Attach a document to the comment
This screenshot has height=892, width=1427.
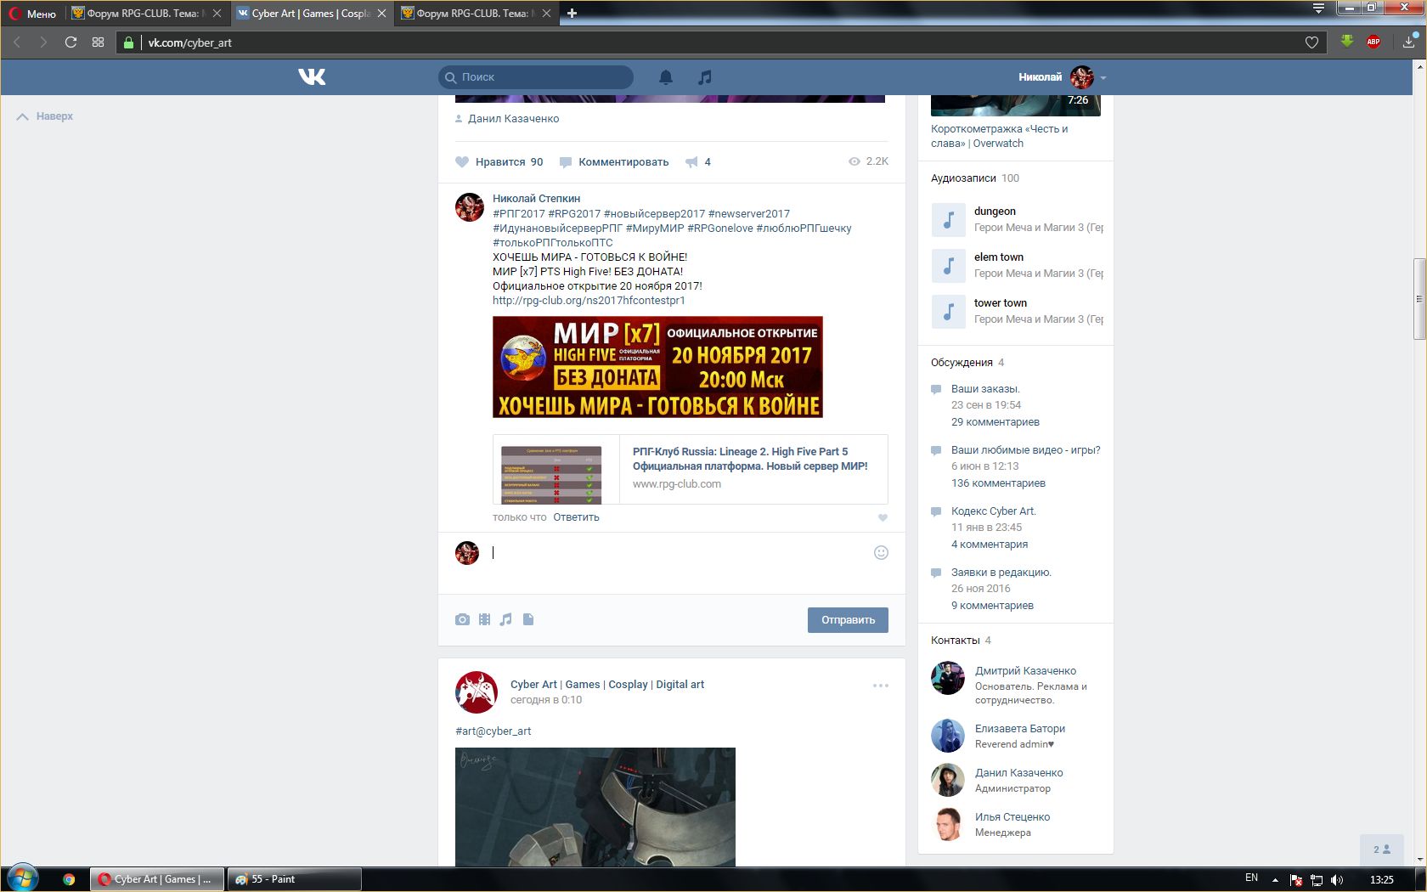528,619
